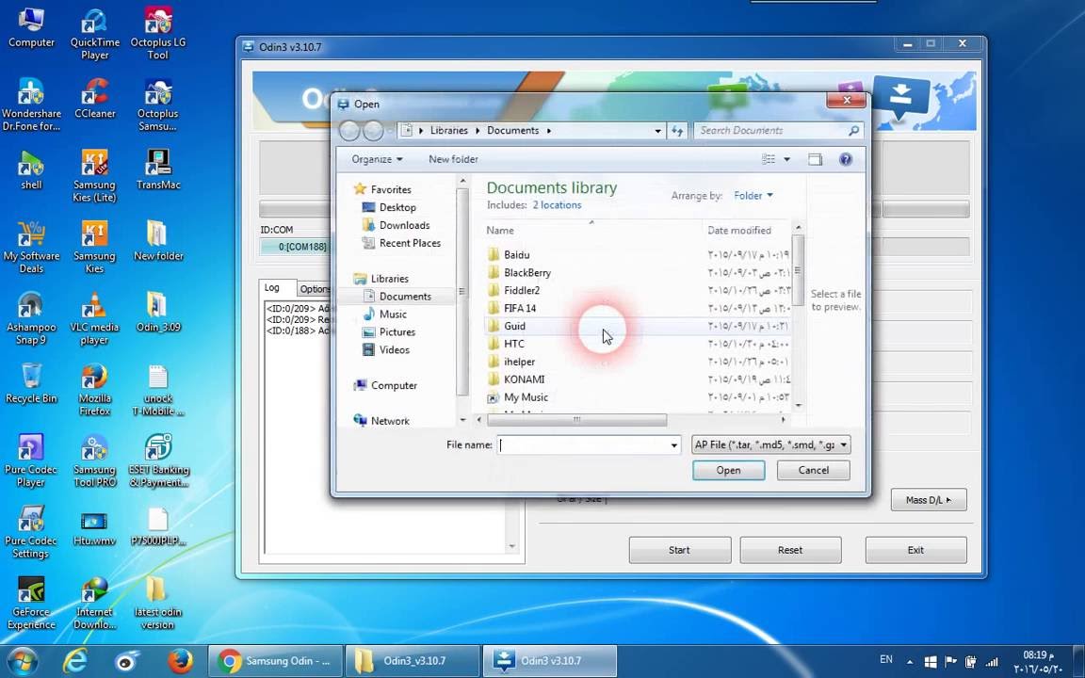Select the Recycle Bin icon
The image size is (1085, 678).
31,384
